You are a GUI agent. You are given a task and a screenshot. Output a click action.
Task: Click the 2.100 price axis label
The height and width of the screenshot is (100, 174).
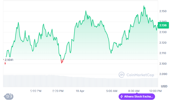pos(163,64)
